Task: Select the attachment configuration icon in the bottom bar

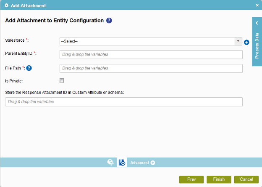Action: tap(122, 163)
